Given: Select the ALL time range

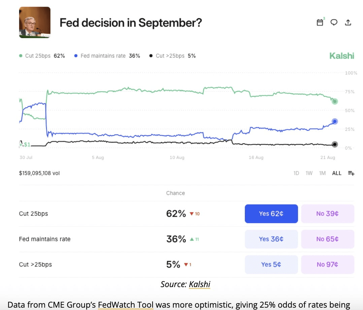Looking at the screenshot, I should (x=337, y=173).
